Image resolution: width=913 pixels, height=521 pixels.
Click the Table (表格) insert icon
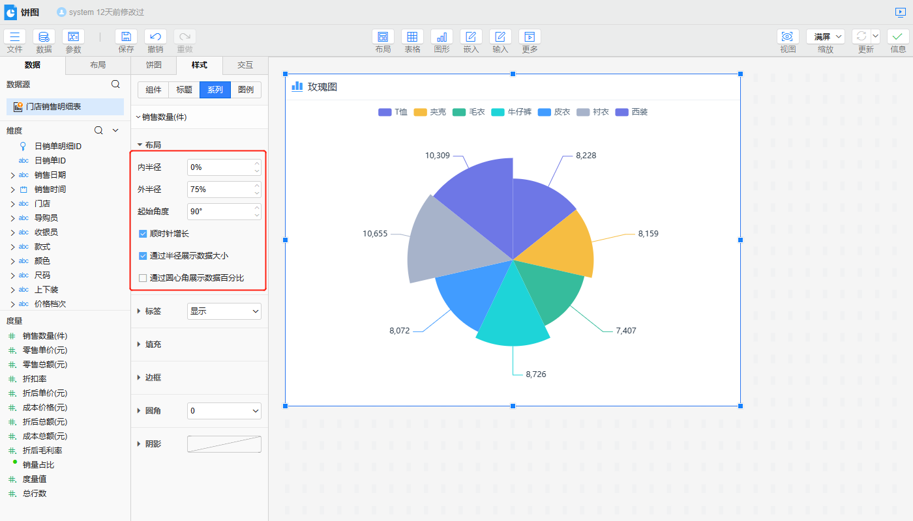pos(412,37)
